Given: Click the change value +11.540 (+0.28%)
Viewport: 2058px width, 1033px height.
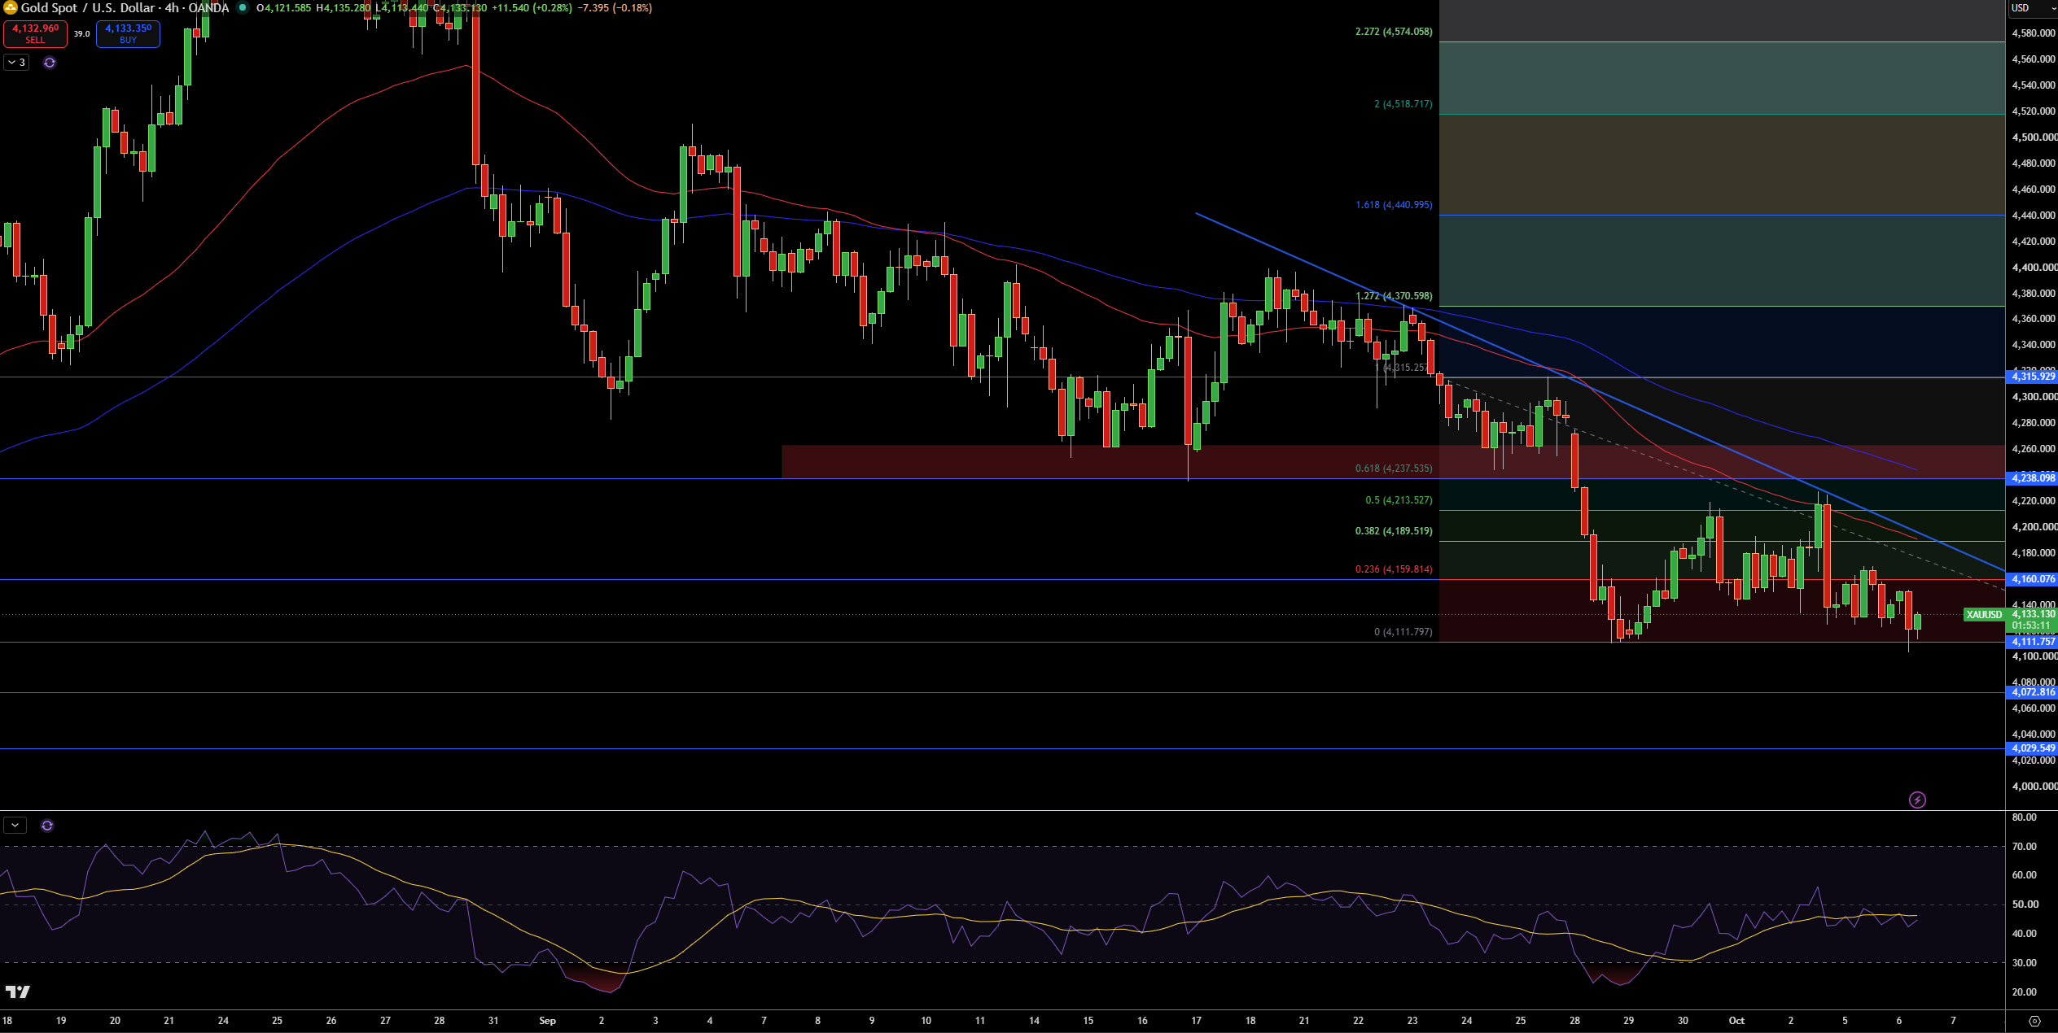Looking at the screenshot, I should coord(532,7).
